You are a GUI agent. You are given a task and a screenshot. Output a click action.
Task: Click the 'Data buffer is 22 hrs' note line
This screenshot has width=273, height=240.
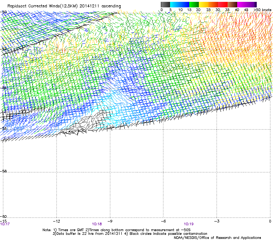click(130, 234)
